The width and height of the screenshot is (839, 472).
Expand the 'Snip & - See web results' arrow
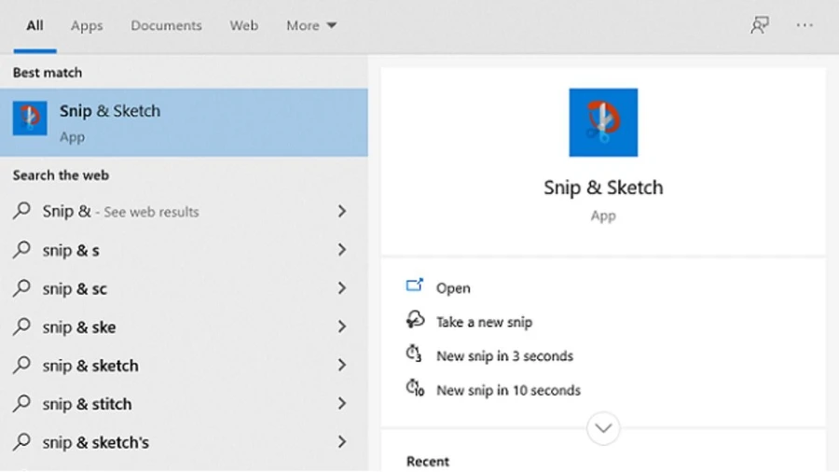pos(342,211)
